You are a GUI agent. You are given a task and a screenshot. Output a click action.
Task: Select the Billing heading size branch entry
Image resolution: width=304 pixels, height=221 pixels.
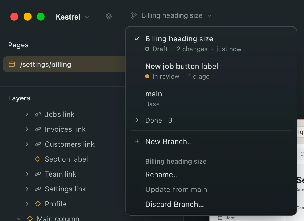point(211,43)
